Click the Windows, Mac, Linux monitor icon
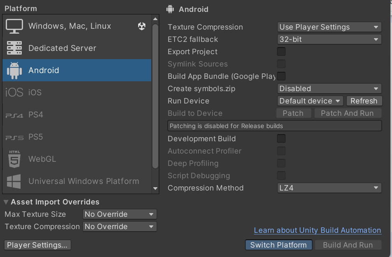 [x=14, y=26]
